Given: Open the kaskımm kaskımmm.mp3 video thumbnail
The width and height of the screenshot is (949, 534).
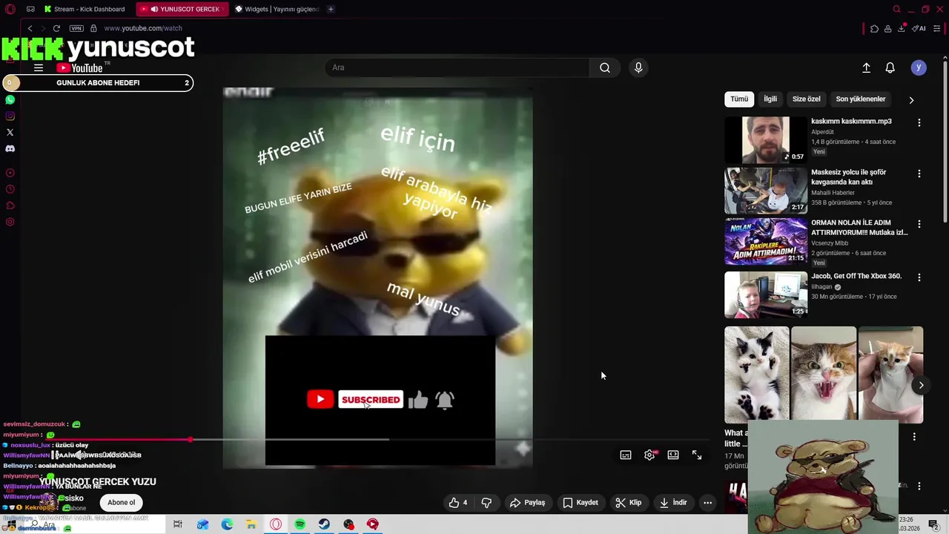Looking at the screenshot, I should (766, 139).
